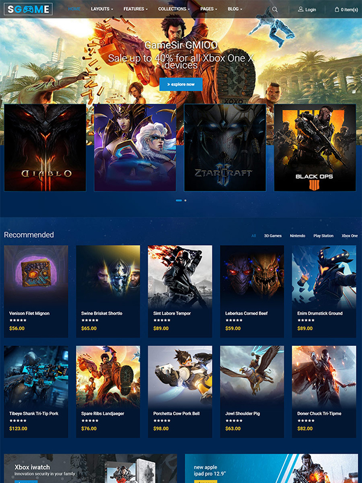Viewport: 362px width, 483px height.
Task: Switch to the Xbox One tab
Action: pos(349,236)
